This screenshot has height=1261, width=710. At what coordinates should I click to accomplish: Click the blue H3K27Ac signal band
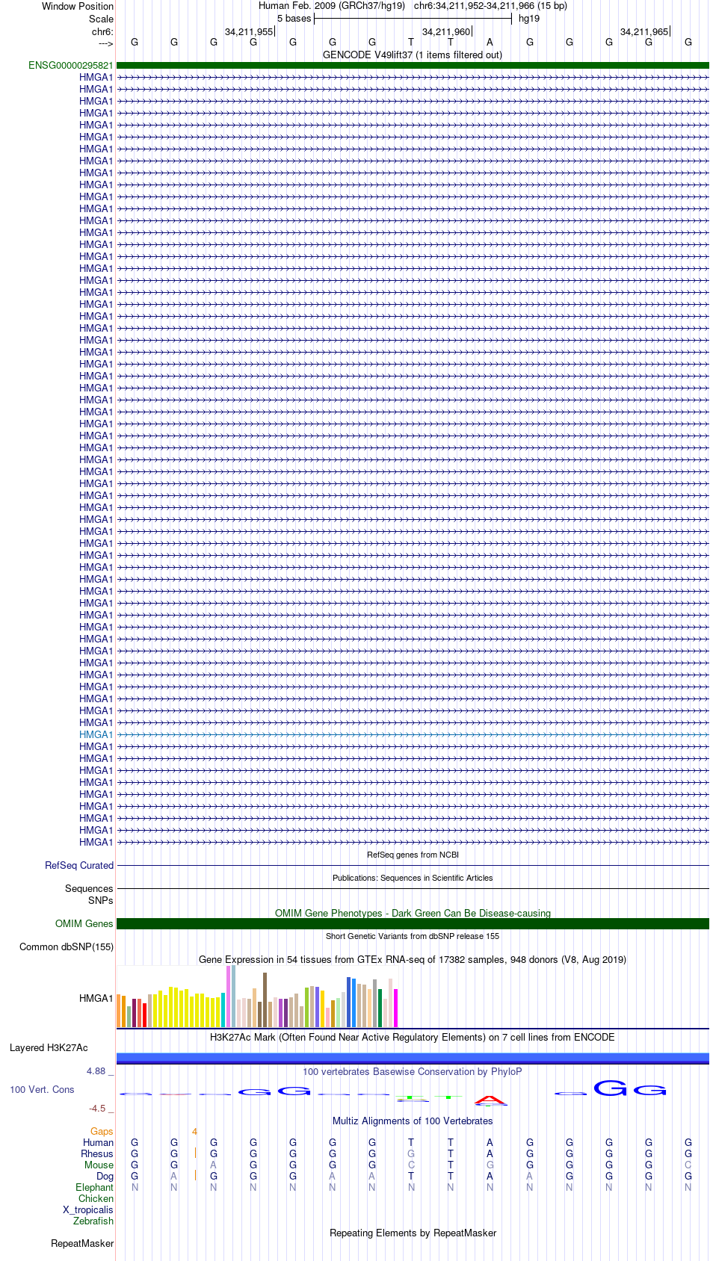pos(413,1057)
